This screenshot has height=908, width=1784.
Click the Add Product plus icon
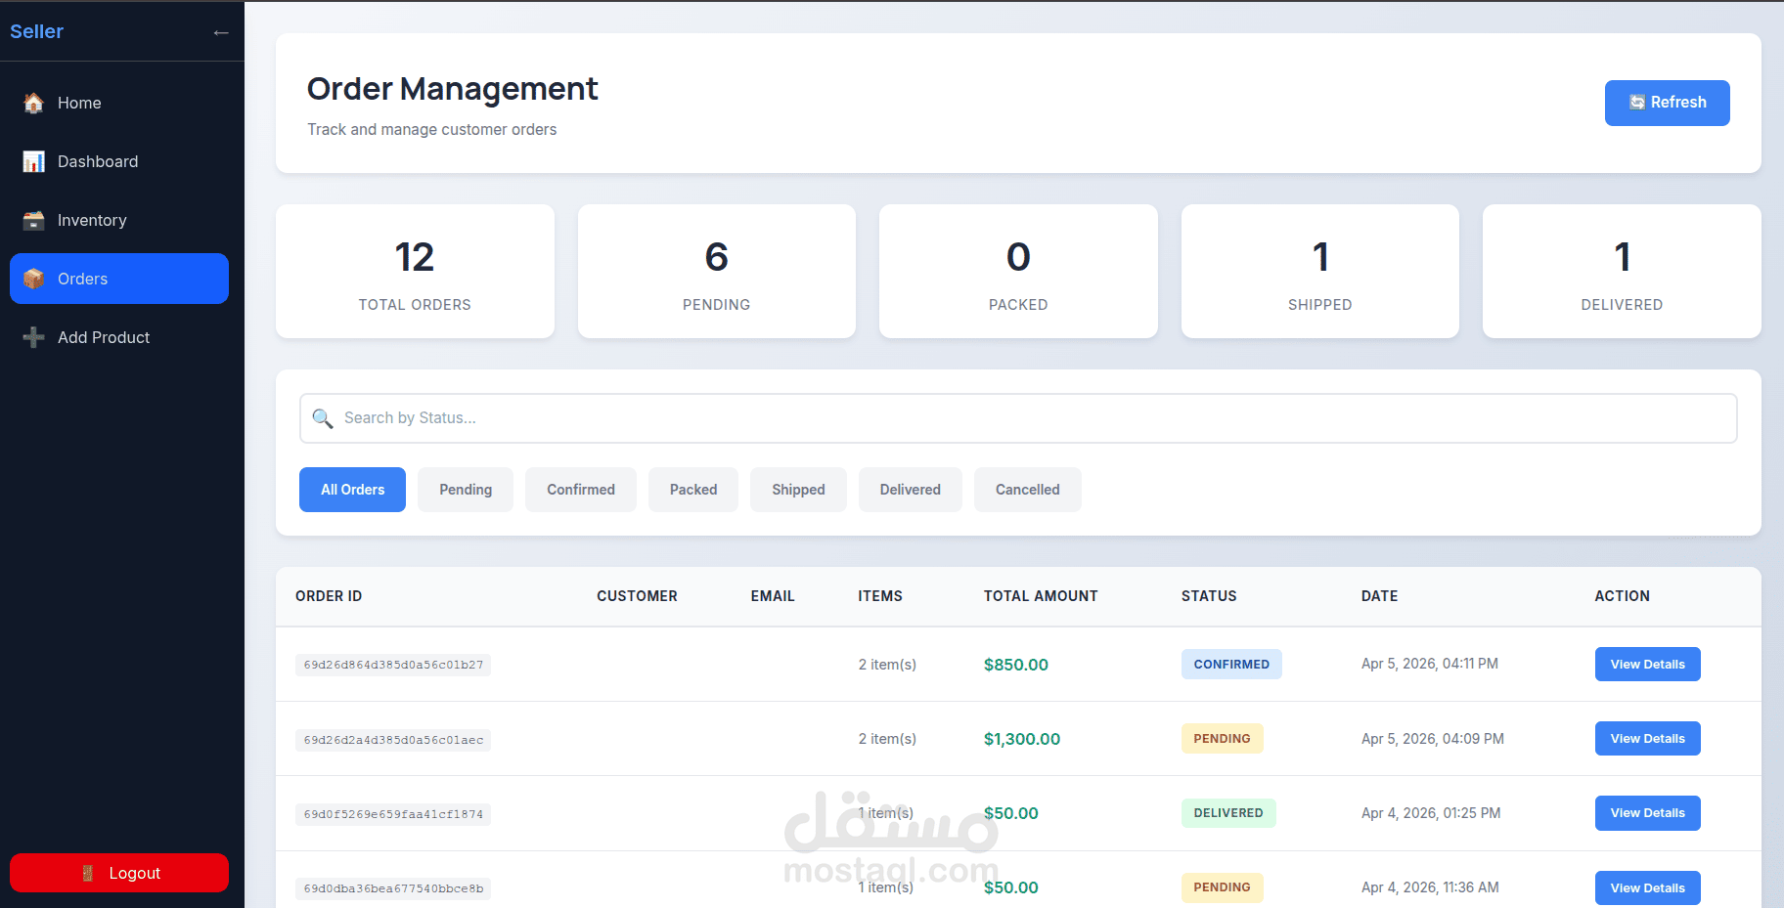(x=34, y=337)
